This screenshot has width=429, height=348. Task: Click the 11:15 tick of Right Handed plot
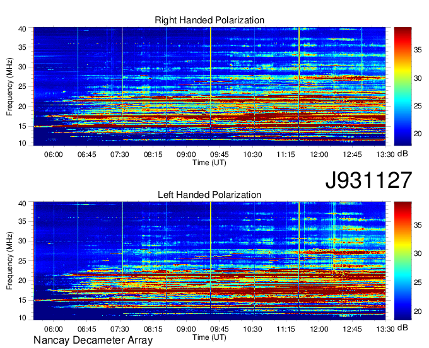click(286, 154)
